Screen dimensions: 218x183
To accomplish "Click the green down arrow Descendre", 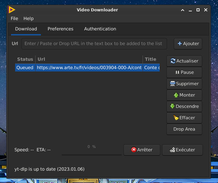I will (x=172, y=107).
